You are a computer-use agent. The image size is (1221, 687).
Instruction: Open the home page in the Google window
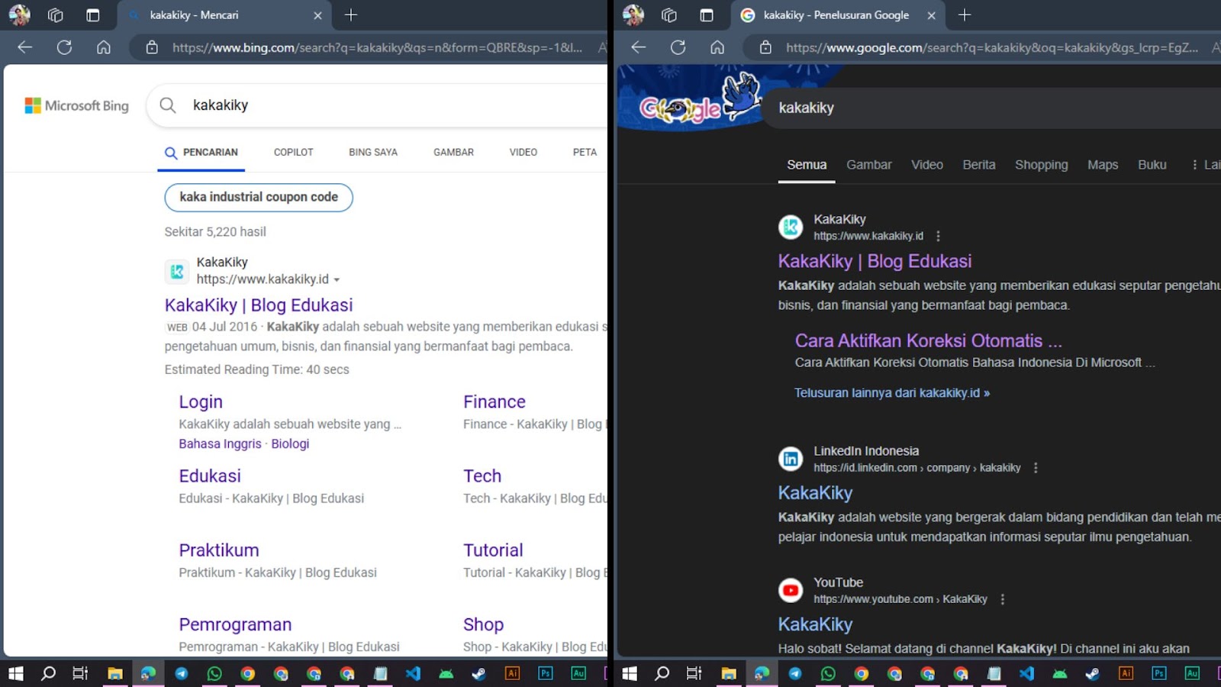pos(717,47)
